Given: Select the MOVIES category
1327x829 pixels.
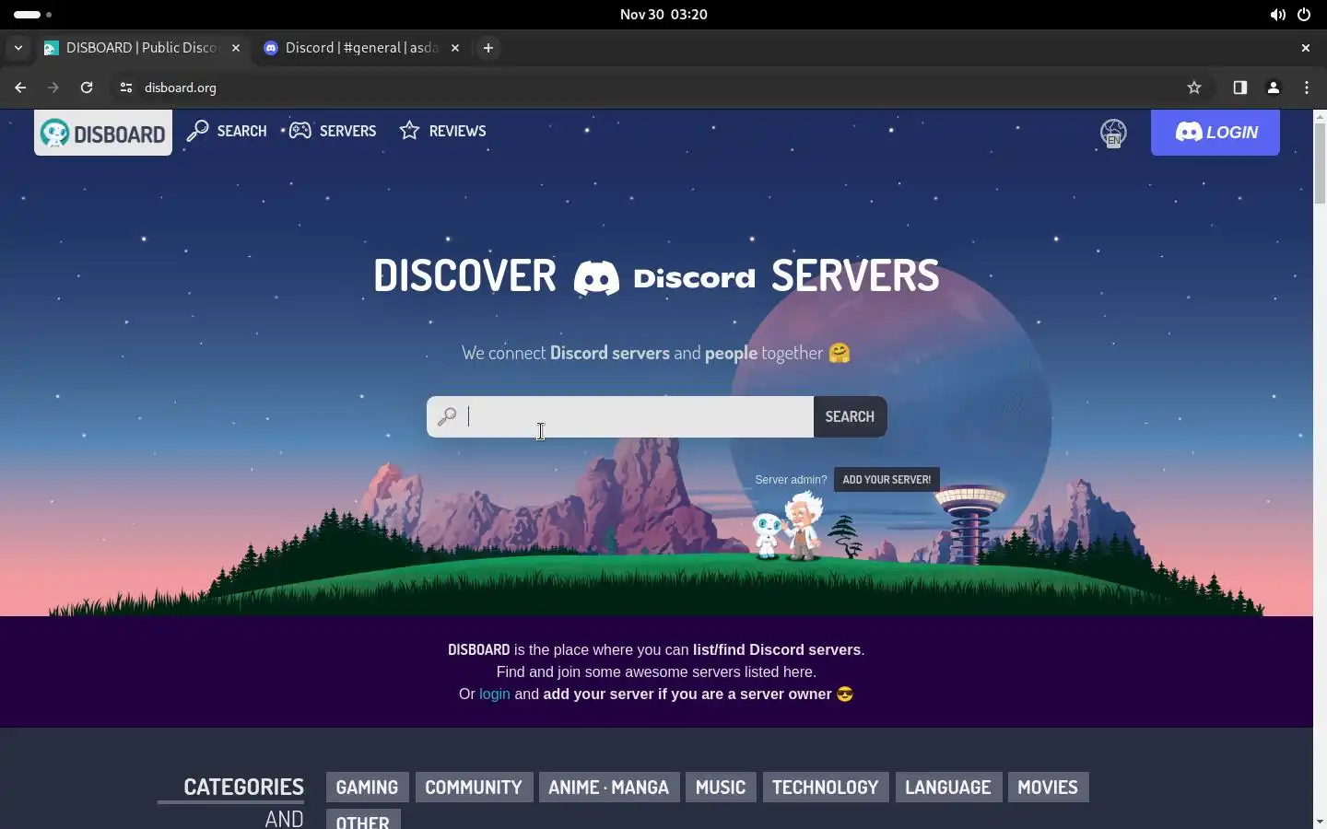Looking at the screenshot, I should coord(1048,787).
